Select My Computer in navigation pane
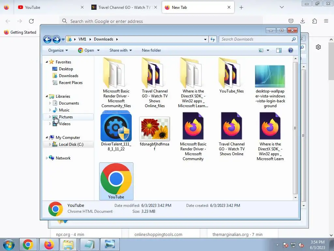This screenshot has height=251, width=334. coord(68,138)
